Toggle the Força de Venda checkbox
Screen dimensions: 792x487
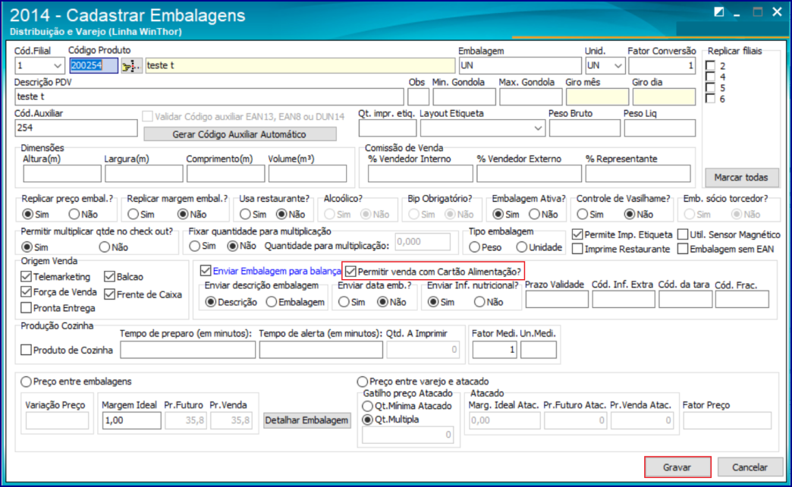click(27, 292)
